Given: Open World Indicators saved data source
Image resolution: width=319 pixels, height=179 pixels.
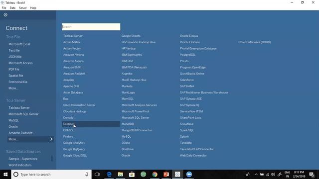Looking at the screenshot, I should [20, 165].
